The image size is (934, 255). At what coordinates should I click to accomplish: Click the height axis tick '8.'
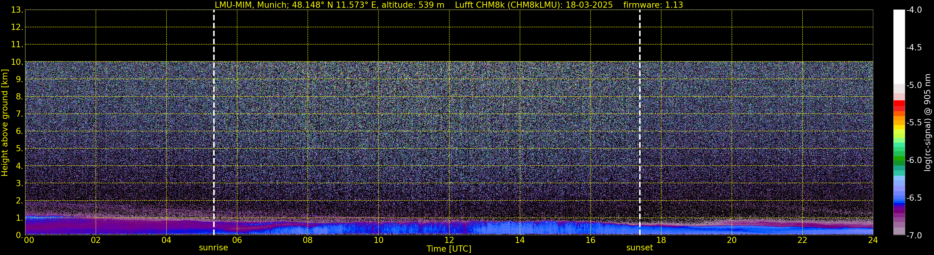click(19, 97)
